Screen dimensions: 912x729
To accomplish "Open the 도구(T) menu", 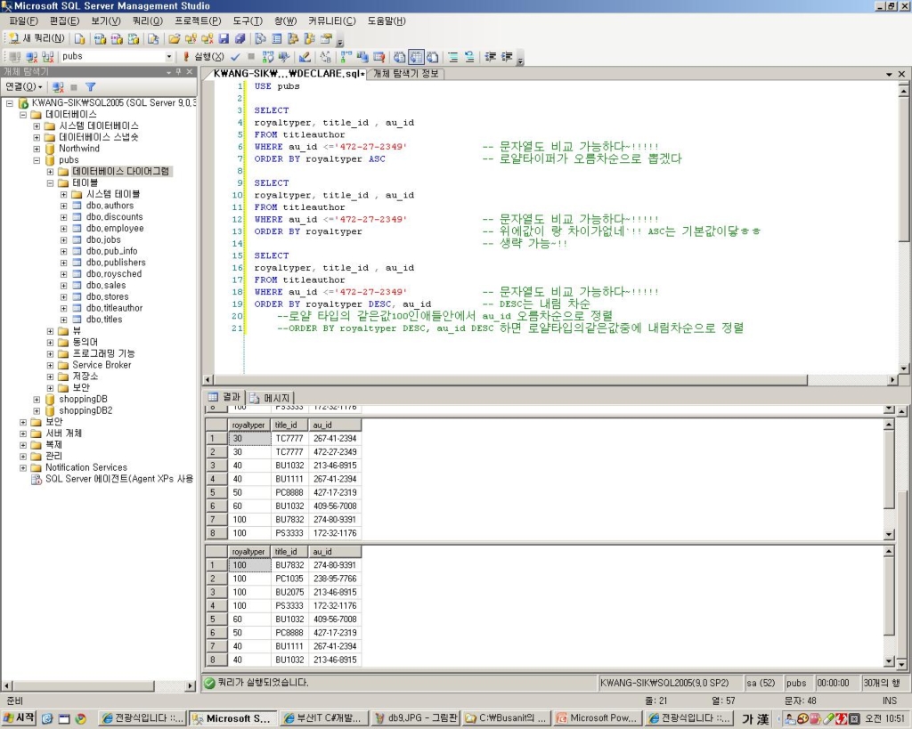I will click(x=248, y=21).
